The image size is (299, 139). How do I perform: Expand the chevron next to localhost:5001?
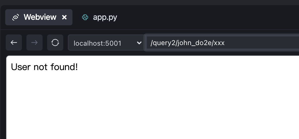139,43
